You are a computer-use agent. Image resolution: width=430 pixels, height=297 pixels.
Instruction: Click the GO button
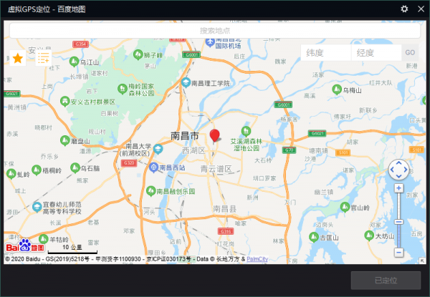pos(410,52)
